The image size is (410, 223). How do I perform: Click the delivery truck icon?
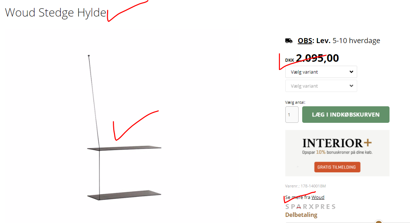[289, 41]
